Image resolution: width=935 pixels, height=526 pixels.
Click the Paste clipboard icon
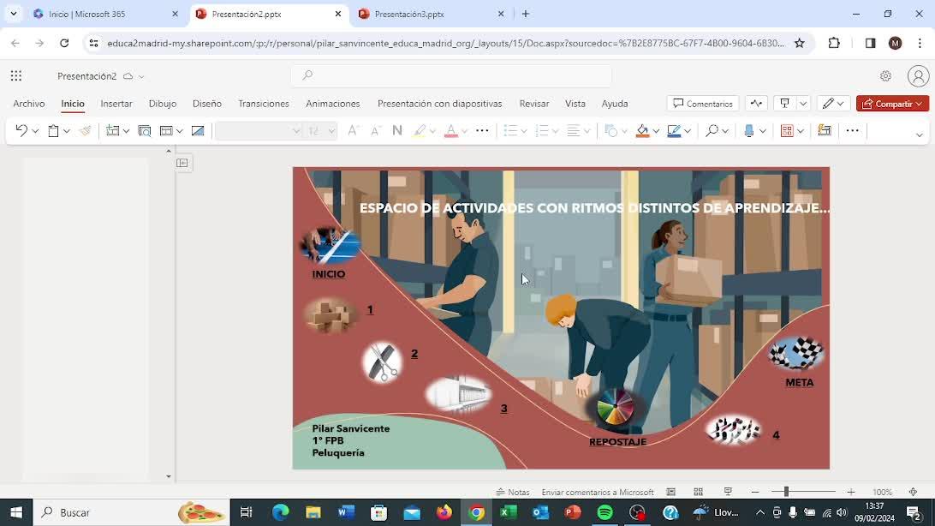tap(53, 130)
